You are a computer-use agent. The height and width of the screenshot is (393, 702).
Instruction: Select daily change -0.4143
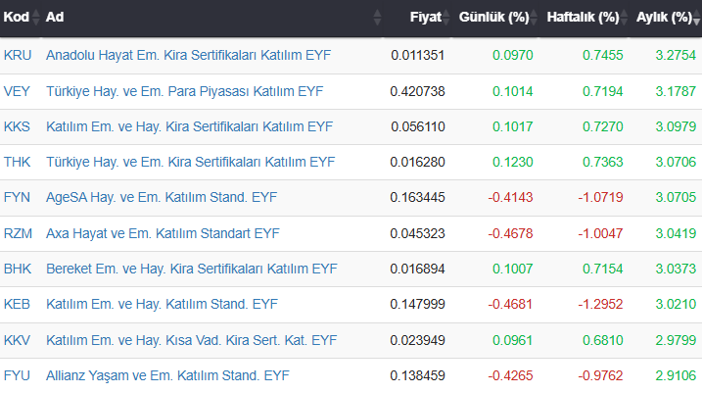pyautogui.click(x=510, y=197)
